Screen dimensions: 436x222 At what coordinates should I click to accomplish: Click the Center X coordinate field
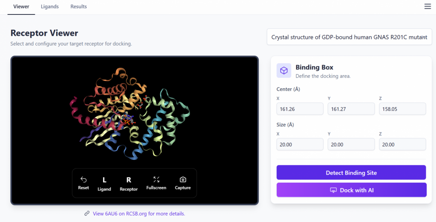point(300,109)
